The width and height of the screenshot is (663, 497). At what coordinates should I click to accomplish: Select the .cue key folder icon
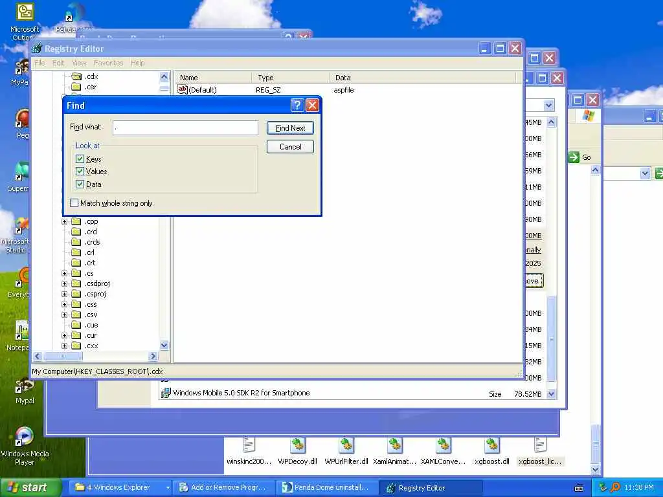tap(76, 325)
